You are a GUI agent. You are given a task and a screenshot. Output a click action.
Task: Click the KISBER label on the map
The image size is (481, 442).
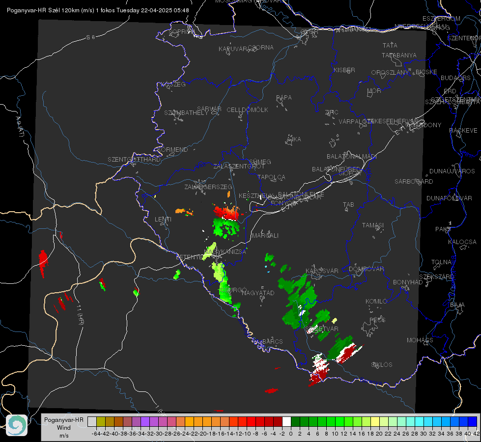pos(344,70)
